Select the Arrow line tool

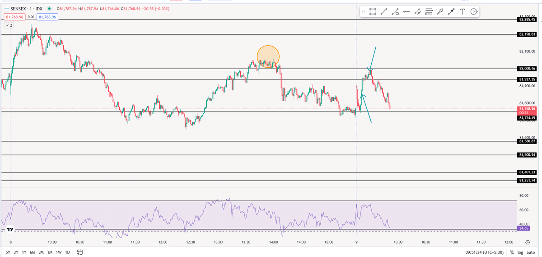[x=451, y=12]
